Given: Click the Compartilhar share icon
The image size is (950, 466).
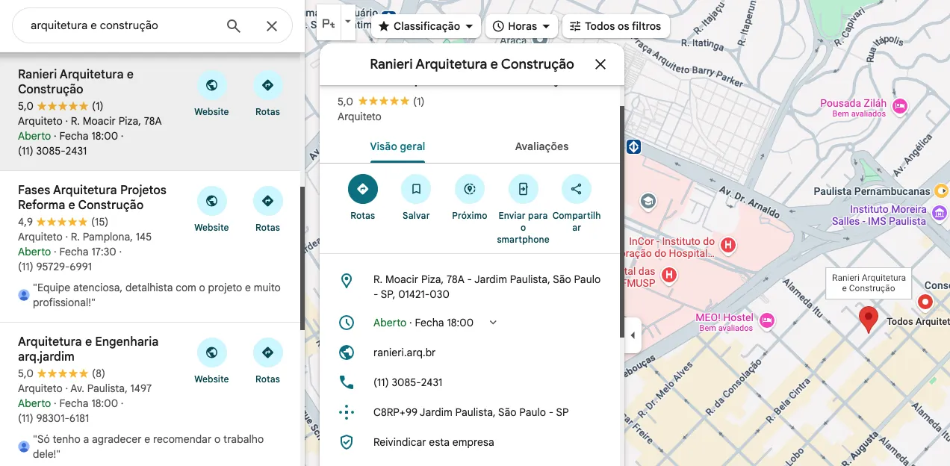Looking at the screenshot, I should 577,189.
